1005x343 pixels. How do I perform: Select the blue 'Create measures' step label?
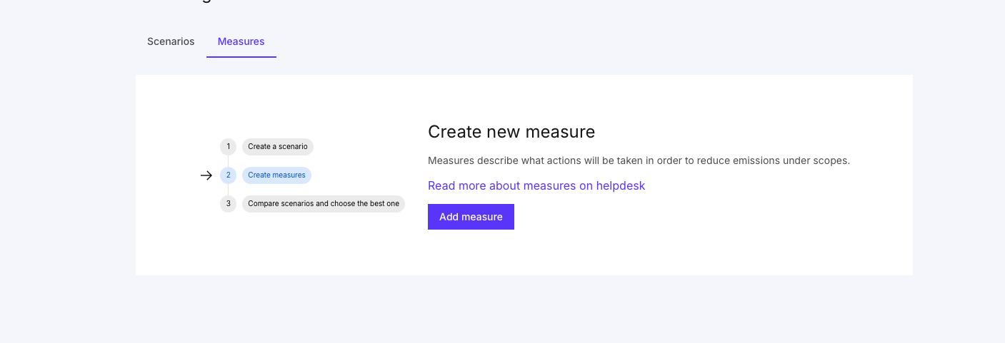(x=276, y=175)
